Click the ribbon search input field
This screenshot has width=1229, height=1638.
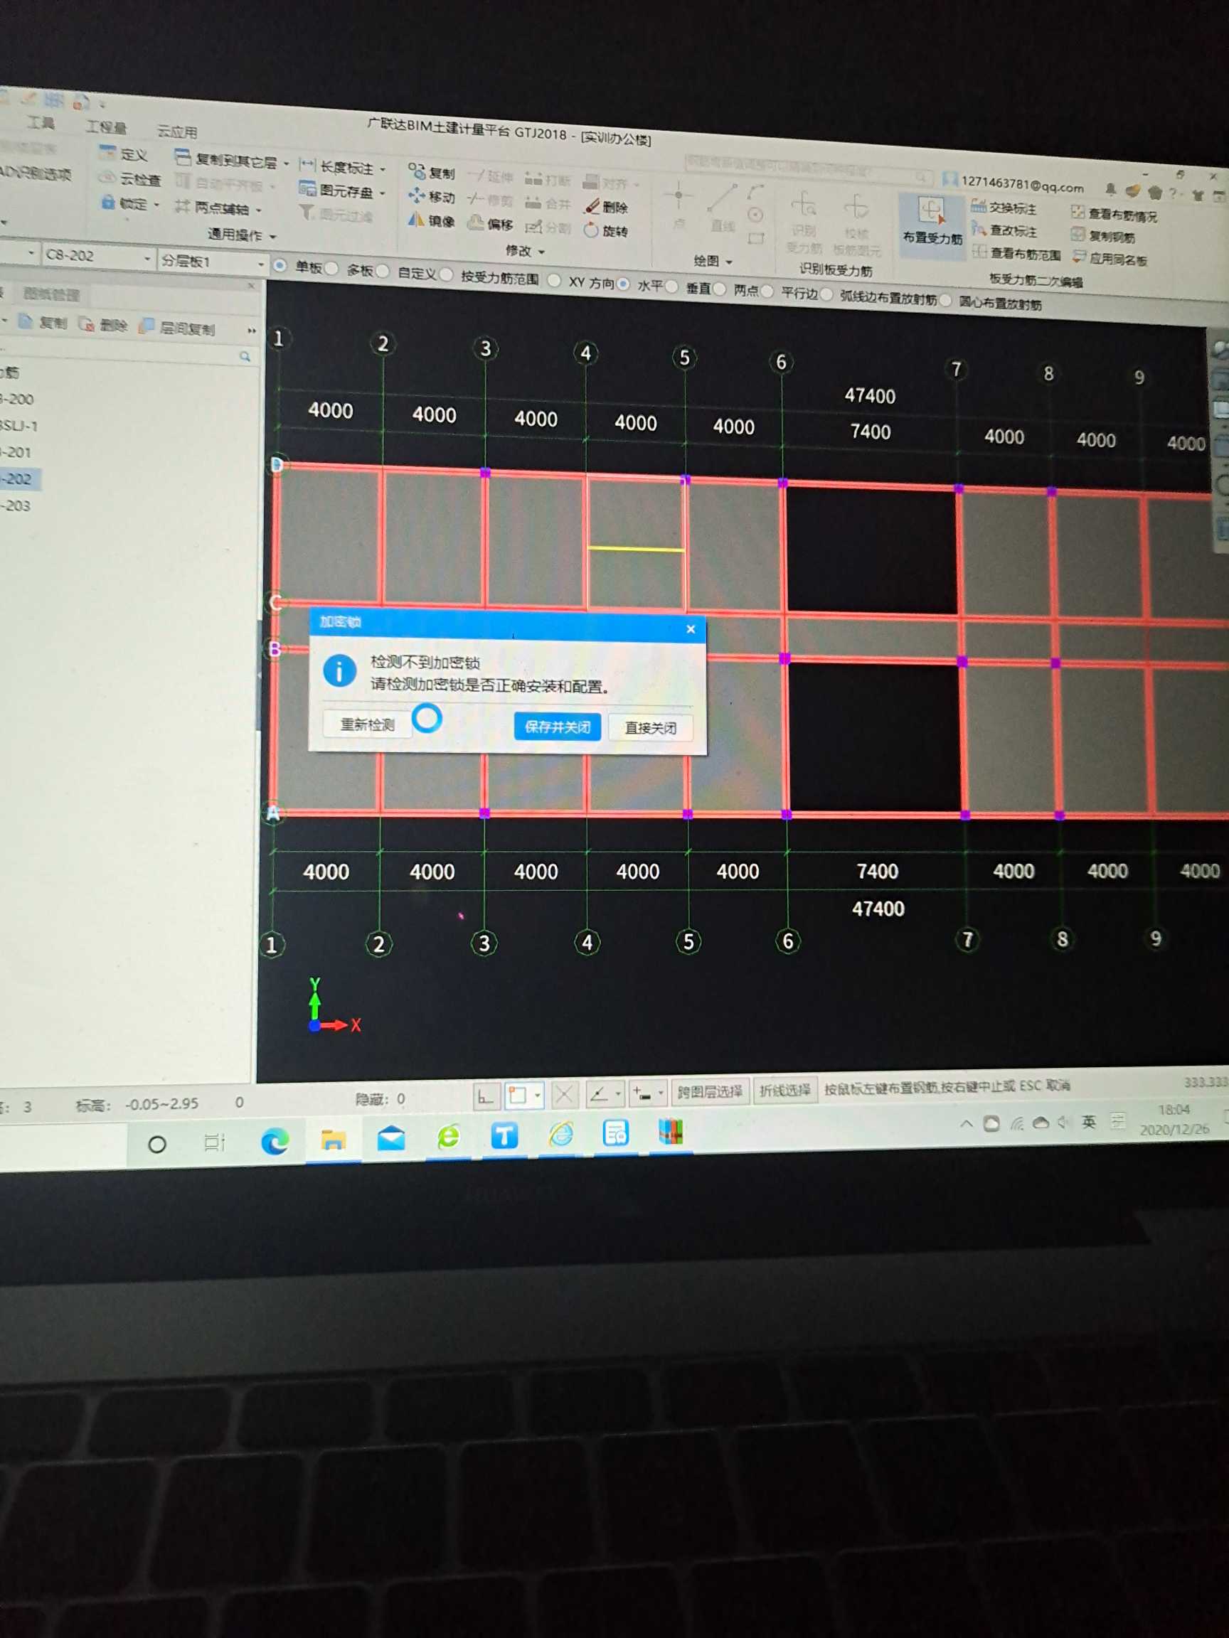807,171
